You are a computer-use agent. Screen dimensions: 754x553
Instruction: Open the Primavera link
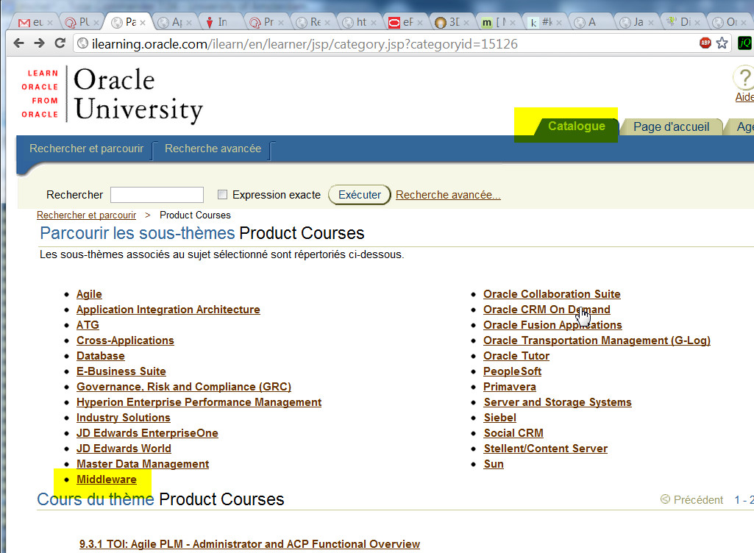[510, 387]
